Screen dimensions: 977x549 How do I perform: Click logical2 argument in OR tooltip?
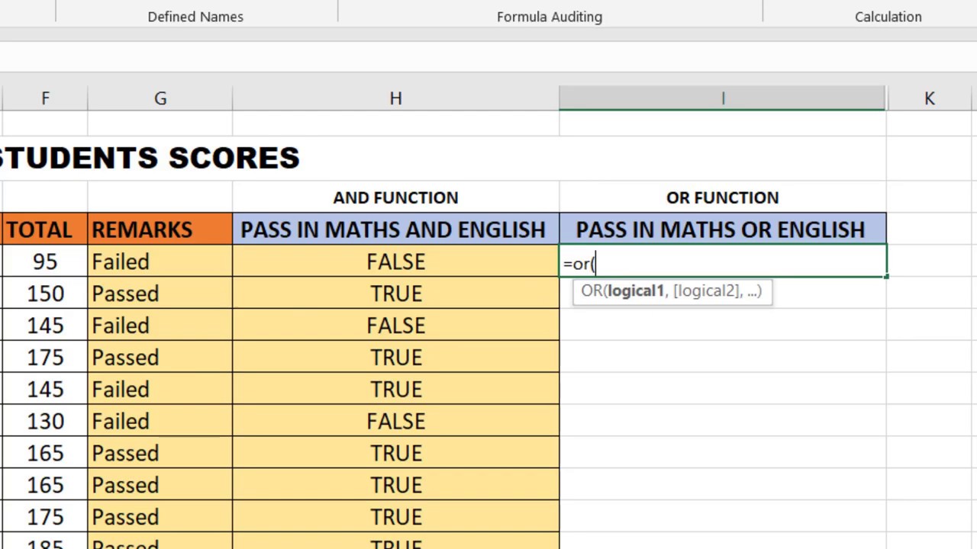pos(707,291)
